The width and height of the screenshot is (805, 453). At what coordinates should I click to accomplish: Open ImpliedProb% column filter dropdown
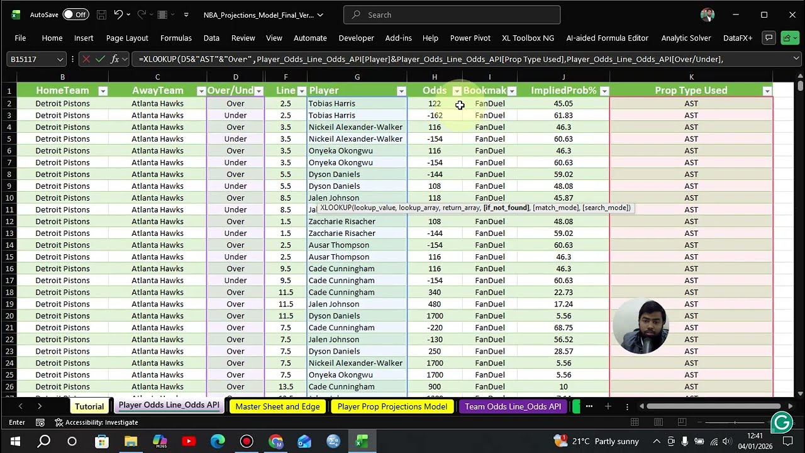click(604, 91)
